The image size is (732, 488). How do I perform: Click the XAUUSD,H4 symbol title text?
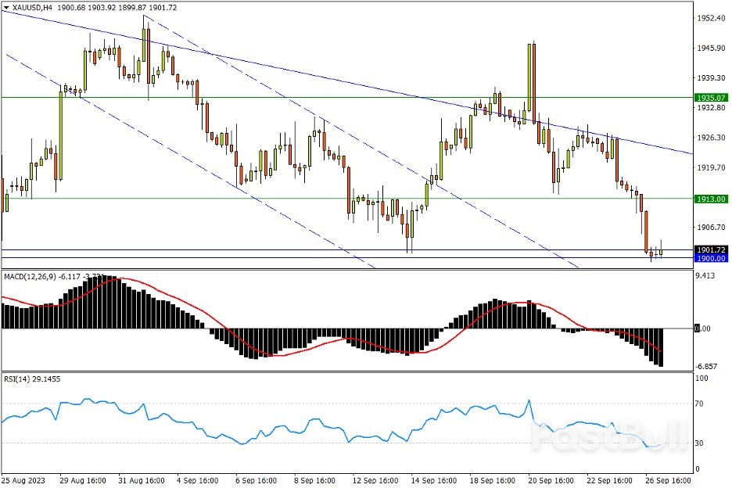click(x=34, y=7)
